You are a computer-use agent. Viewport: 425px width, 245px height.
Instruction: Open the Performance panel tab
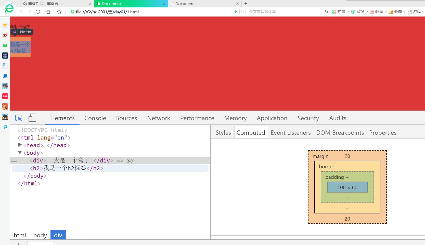197,118
